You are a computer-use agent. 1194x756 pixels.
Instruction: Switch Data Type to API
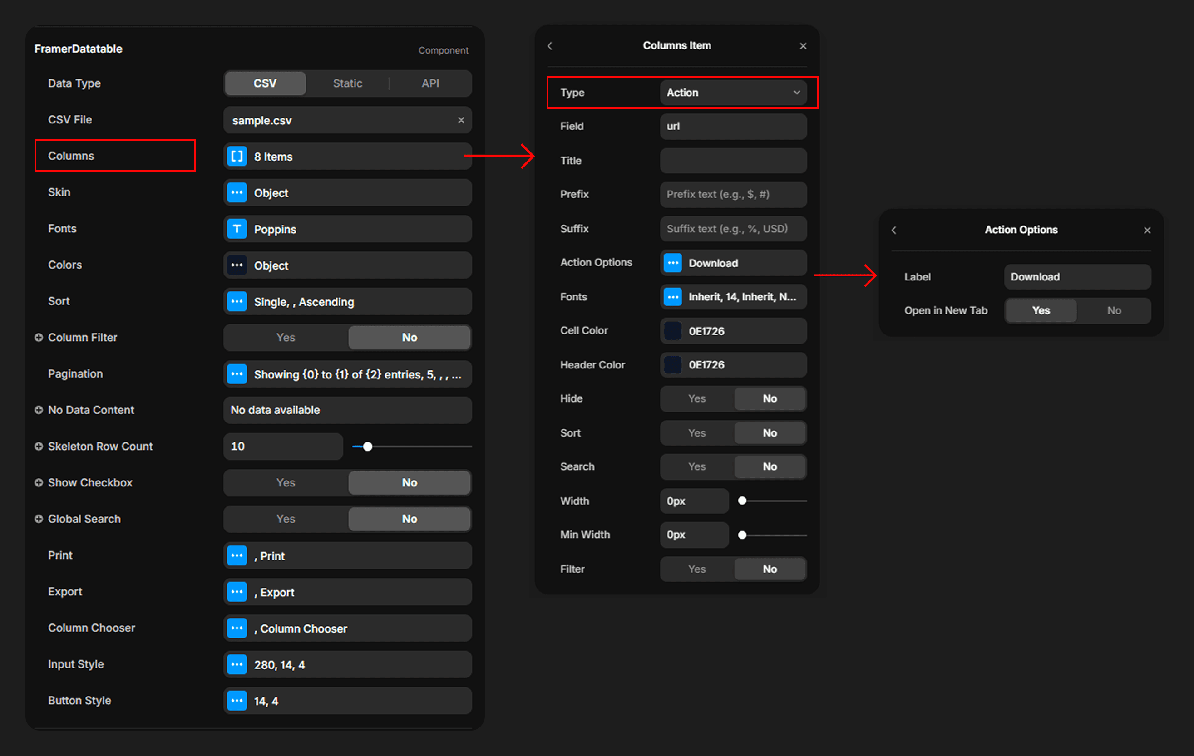tap(430, 83)
